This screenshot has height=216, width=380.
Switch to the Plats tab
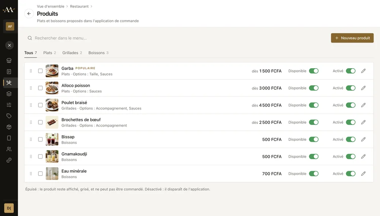50,53
